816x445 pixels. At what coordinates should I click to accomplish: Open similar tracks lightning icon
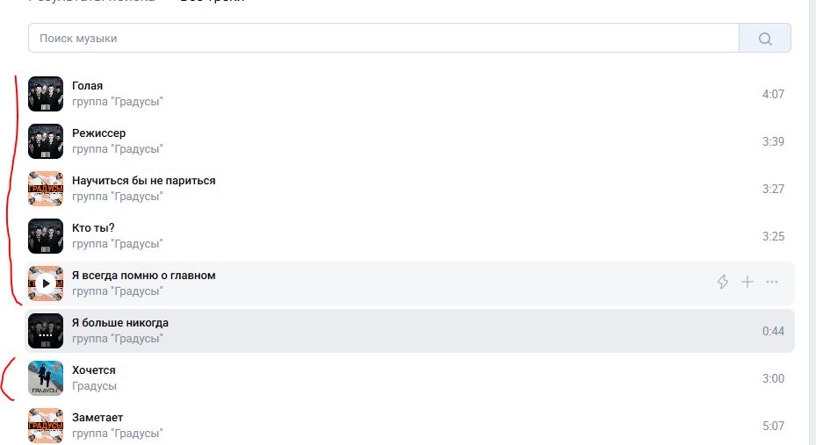pyautogui.click(x=722, y=282)
